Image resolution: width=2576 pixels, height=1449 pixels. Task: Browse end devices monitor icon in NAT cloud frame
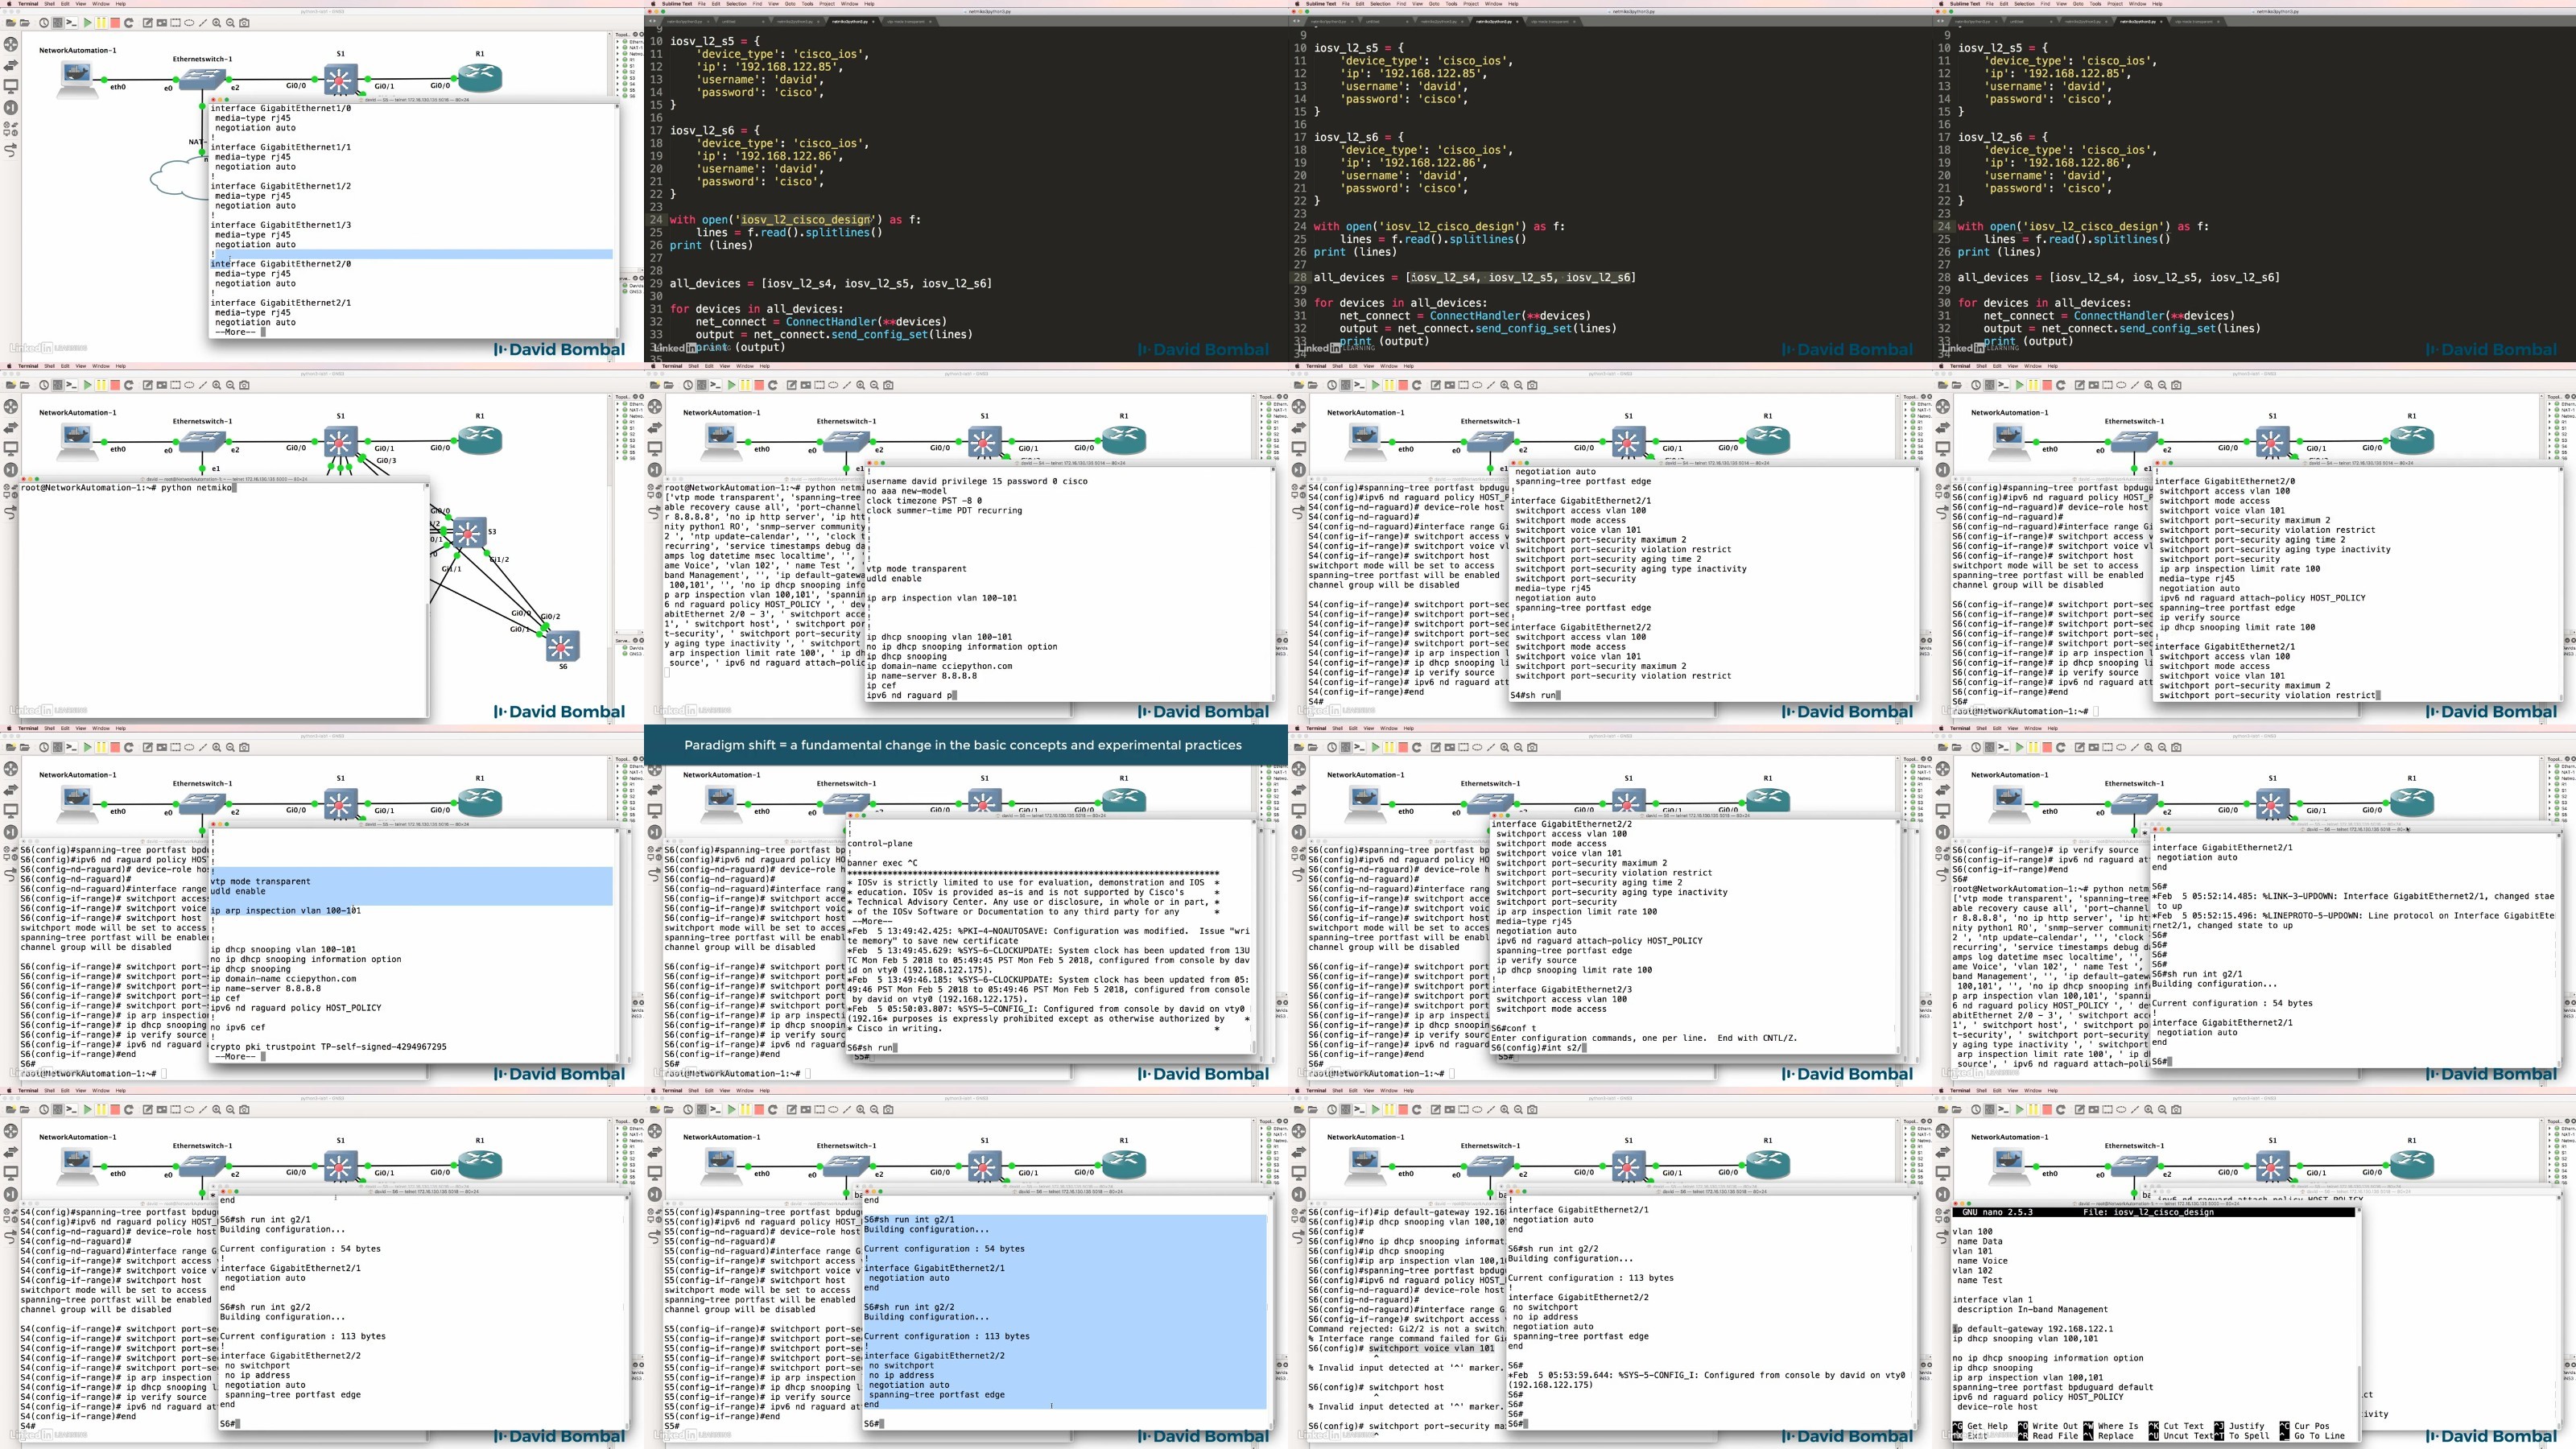pyautogui.click(x=11, y=86)
